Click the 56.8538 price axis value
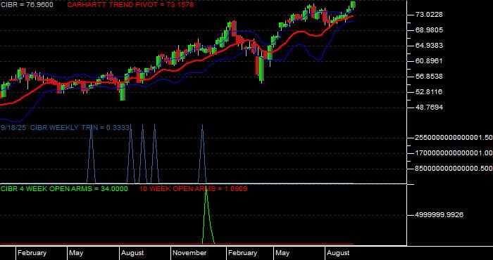493x260 pixels. pos(430,77)
